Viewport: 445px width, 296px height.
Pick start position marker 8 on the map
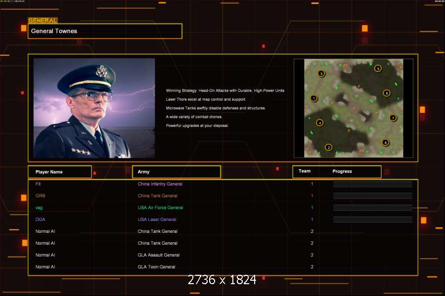[385, 143]
